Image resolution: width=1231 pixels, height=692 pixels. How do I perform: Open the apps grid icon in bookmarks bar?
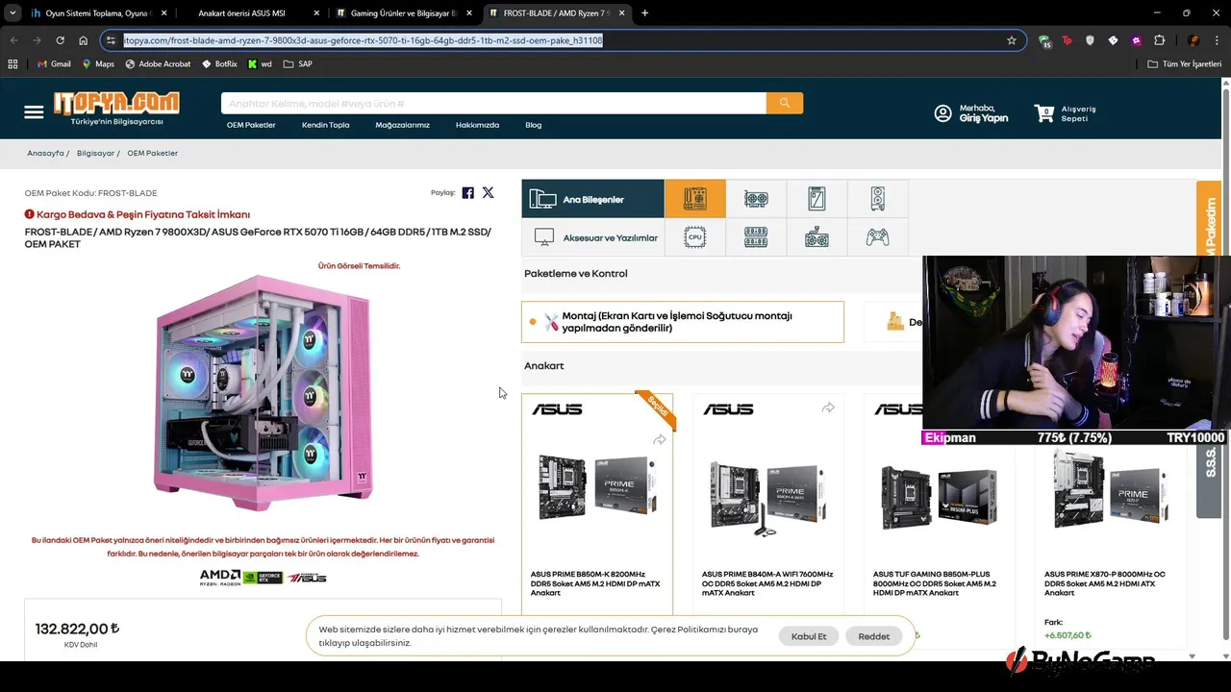[13, 64]
